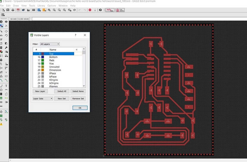The image size is (247, 162).
Task: Open the View menu
Action: pos(24,6)
